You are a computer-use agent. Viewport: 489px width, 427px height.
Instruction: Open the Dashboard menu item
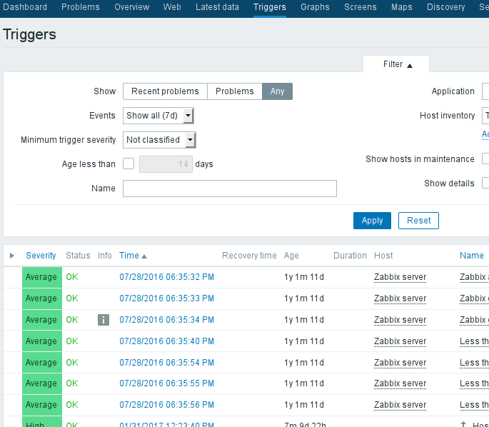point(26,7)
